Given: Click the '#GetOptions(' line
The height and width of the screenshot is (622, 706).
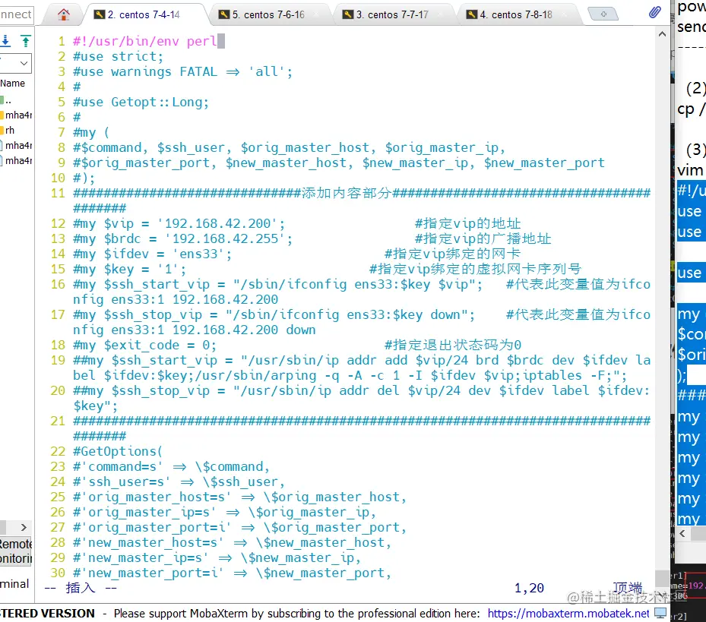Looking at the screenshot, I should (x=118, y=451).
